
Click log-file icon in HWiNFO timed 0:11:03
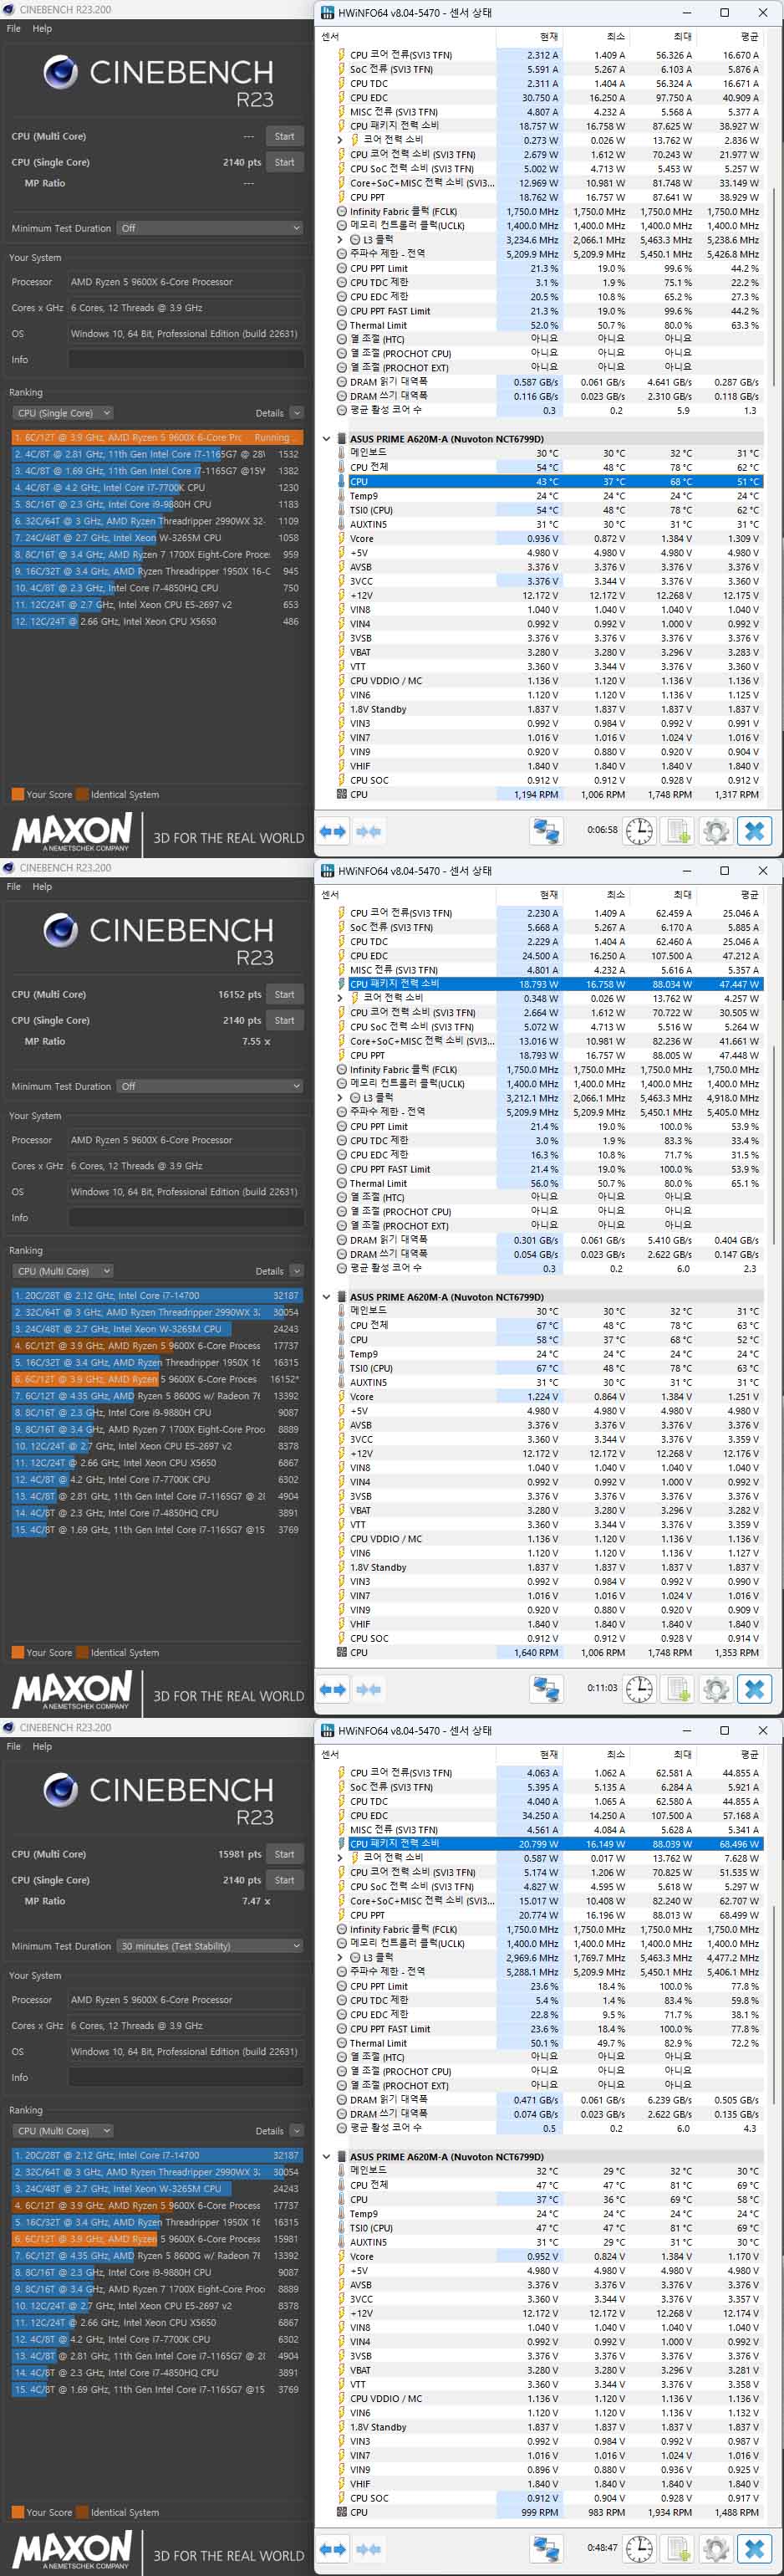[x=678, y=1689]
